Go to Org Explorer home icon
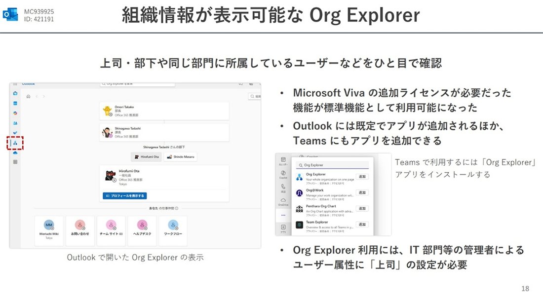 tap(29, 97)
